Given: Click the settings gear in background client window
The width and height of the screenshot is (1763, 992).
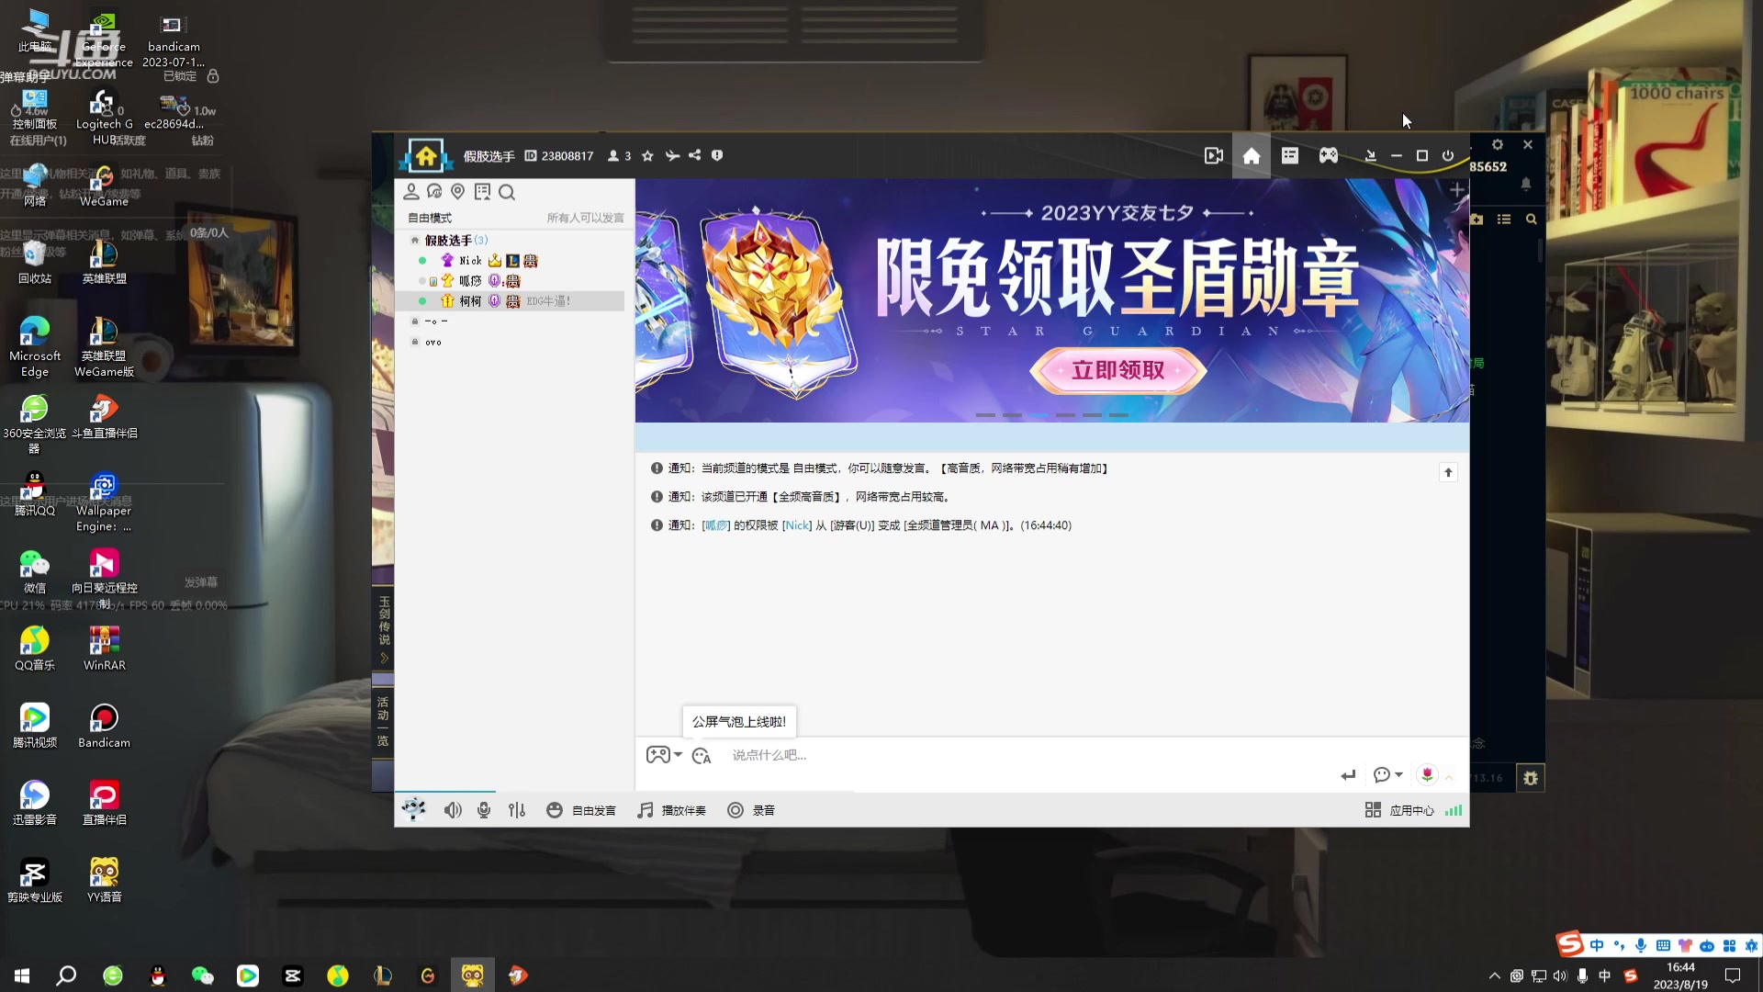Looking at the screenshot, I should click(x=1498, y=145).
